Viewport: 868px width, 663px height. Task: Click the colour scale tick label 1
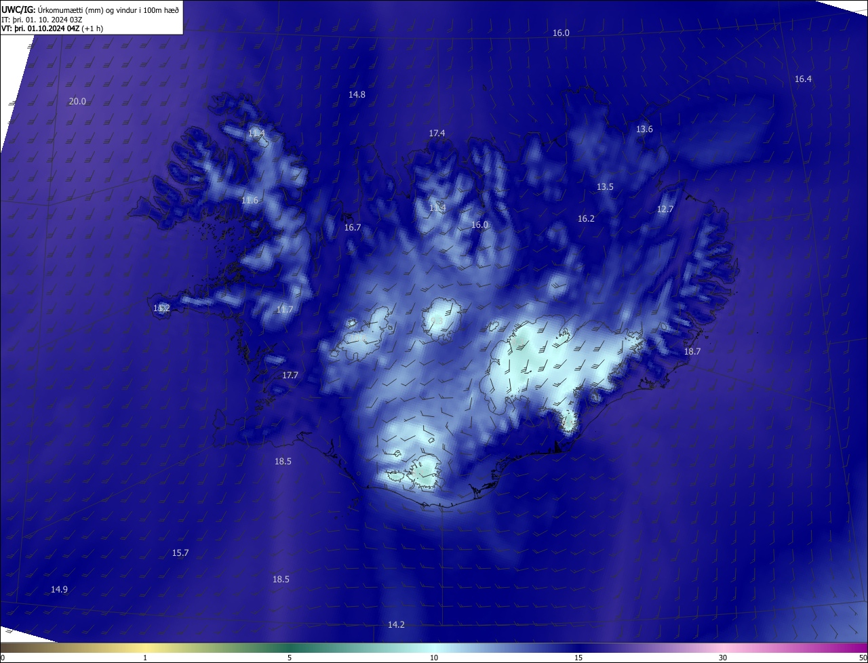tap(145, 658)
